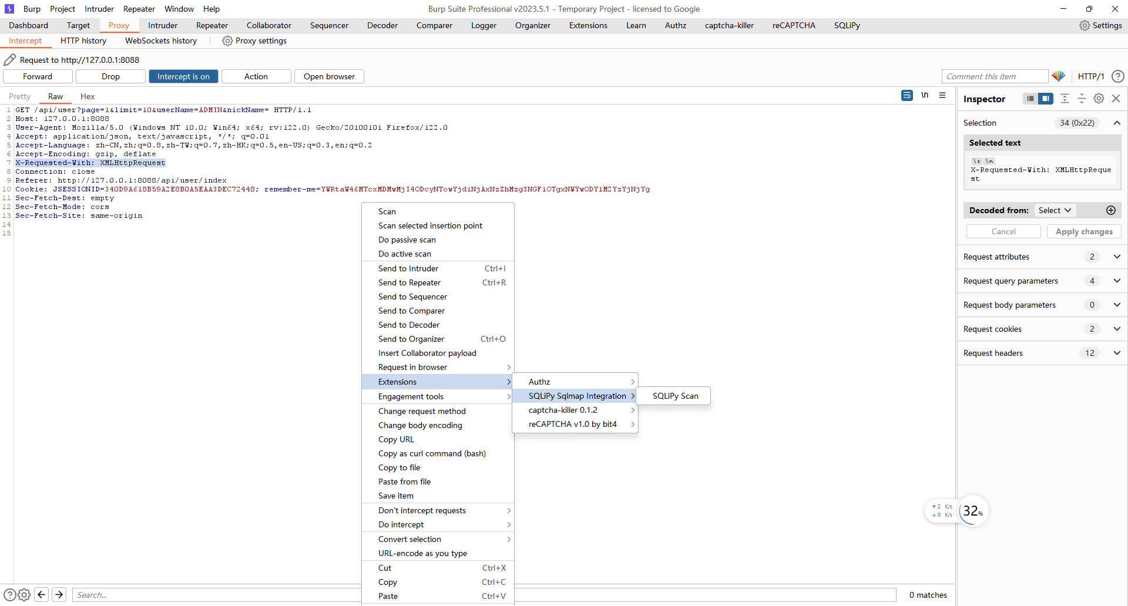Click Open browser button

(329, 76)
